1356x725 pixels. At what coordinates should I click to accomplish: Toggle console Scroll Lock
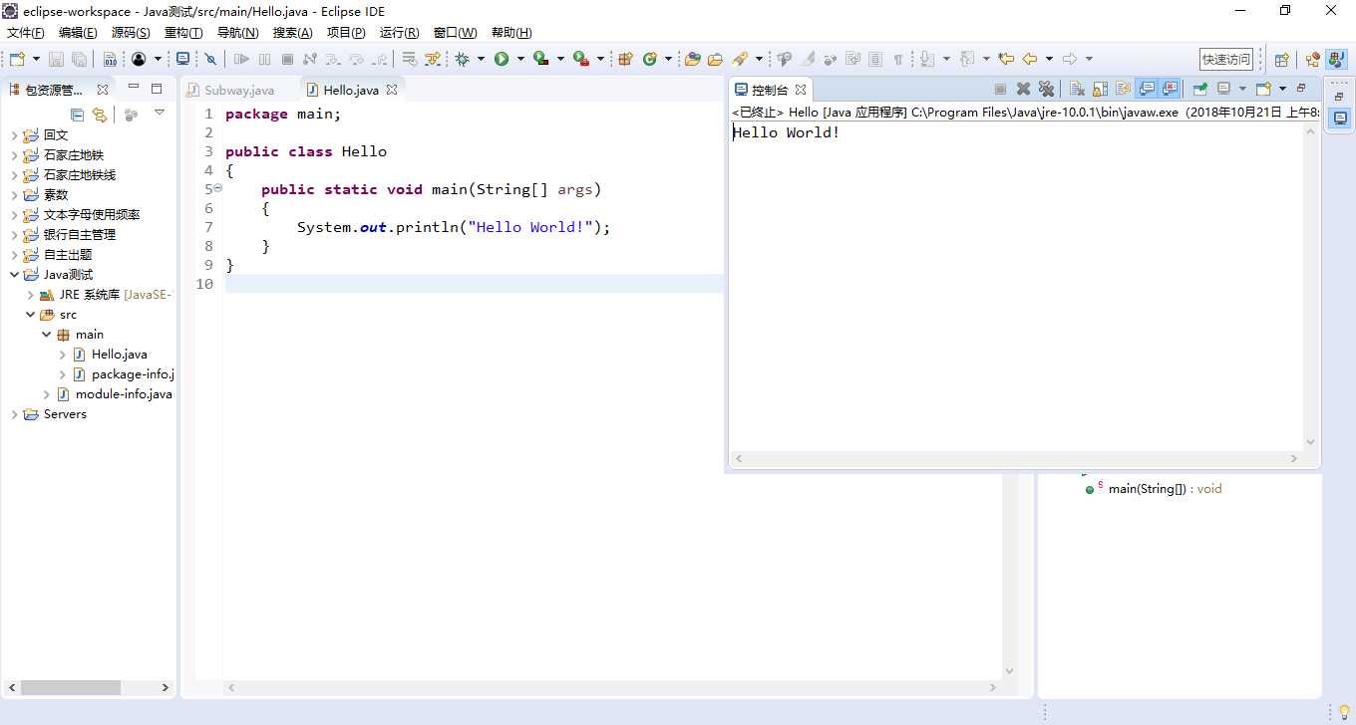[x=1100, y=89]
